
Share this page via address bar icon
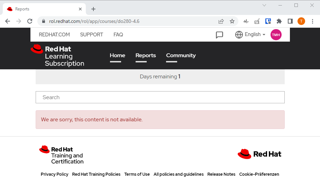pos(221,21)
